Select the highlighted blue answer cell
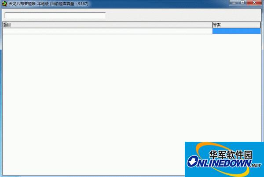This screenshot has width=264, height=177. click(236, 31)
